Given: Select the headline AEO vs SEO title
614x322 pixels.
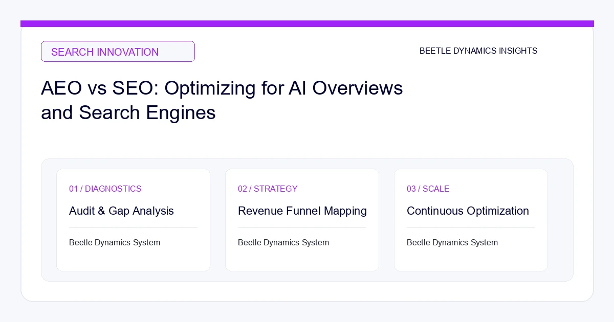Looking at the screenshot, I should pyautogui.click(x=222, y=100).
